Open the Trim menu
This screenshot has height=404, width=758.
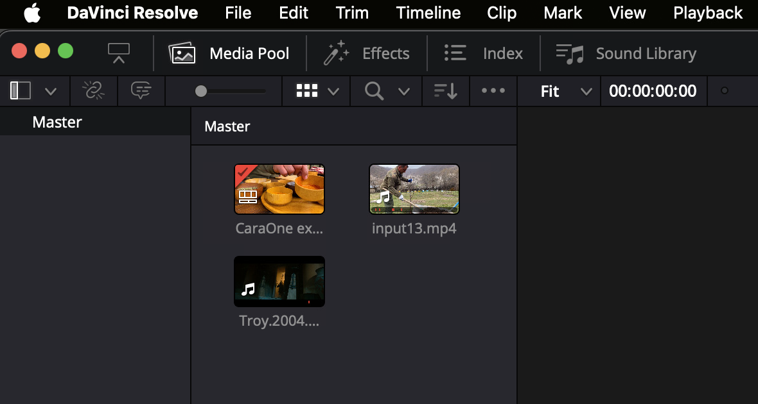[352, 13]
